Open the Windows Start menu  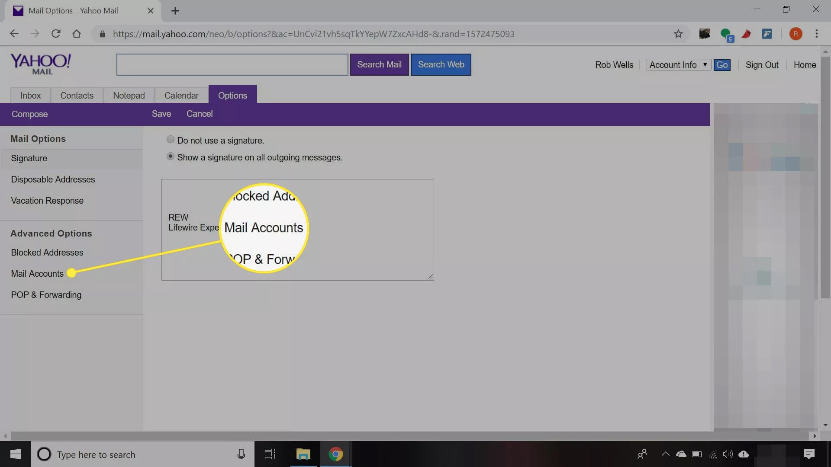coord(16,454)
